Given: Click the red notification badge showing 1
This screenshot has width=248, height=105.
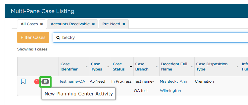Looking at the screenshot, I should click(37, 82).
